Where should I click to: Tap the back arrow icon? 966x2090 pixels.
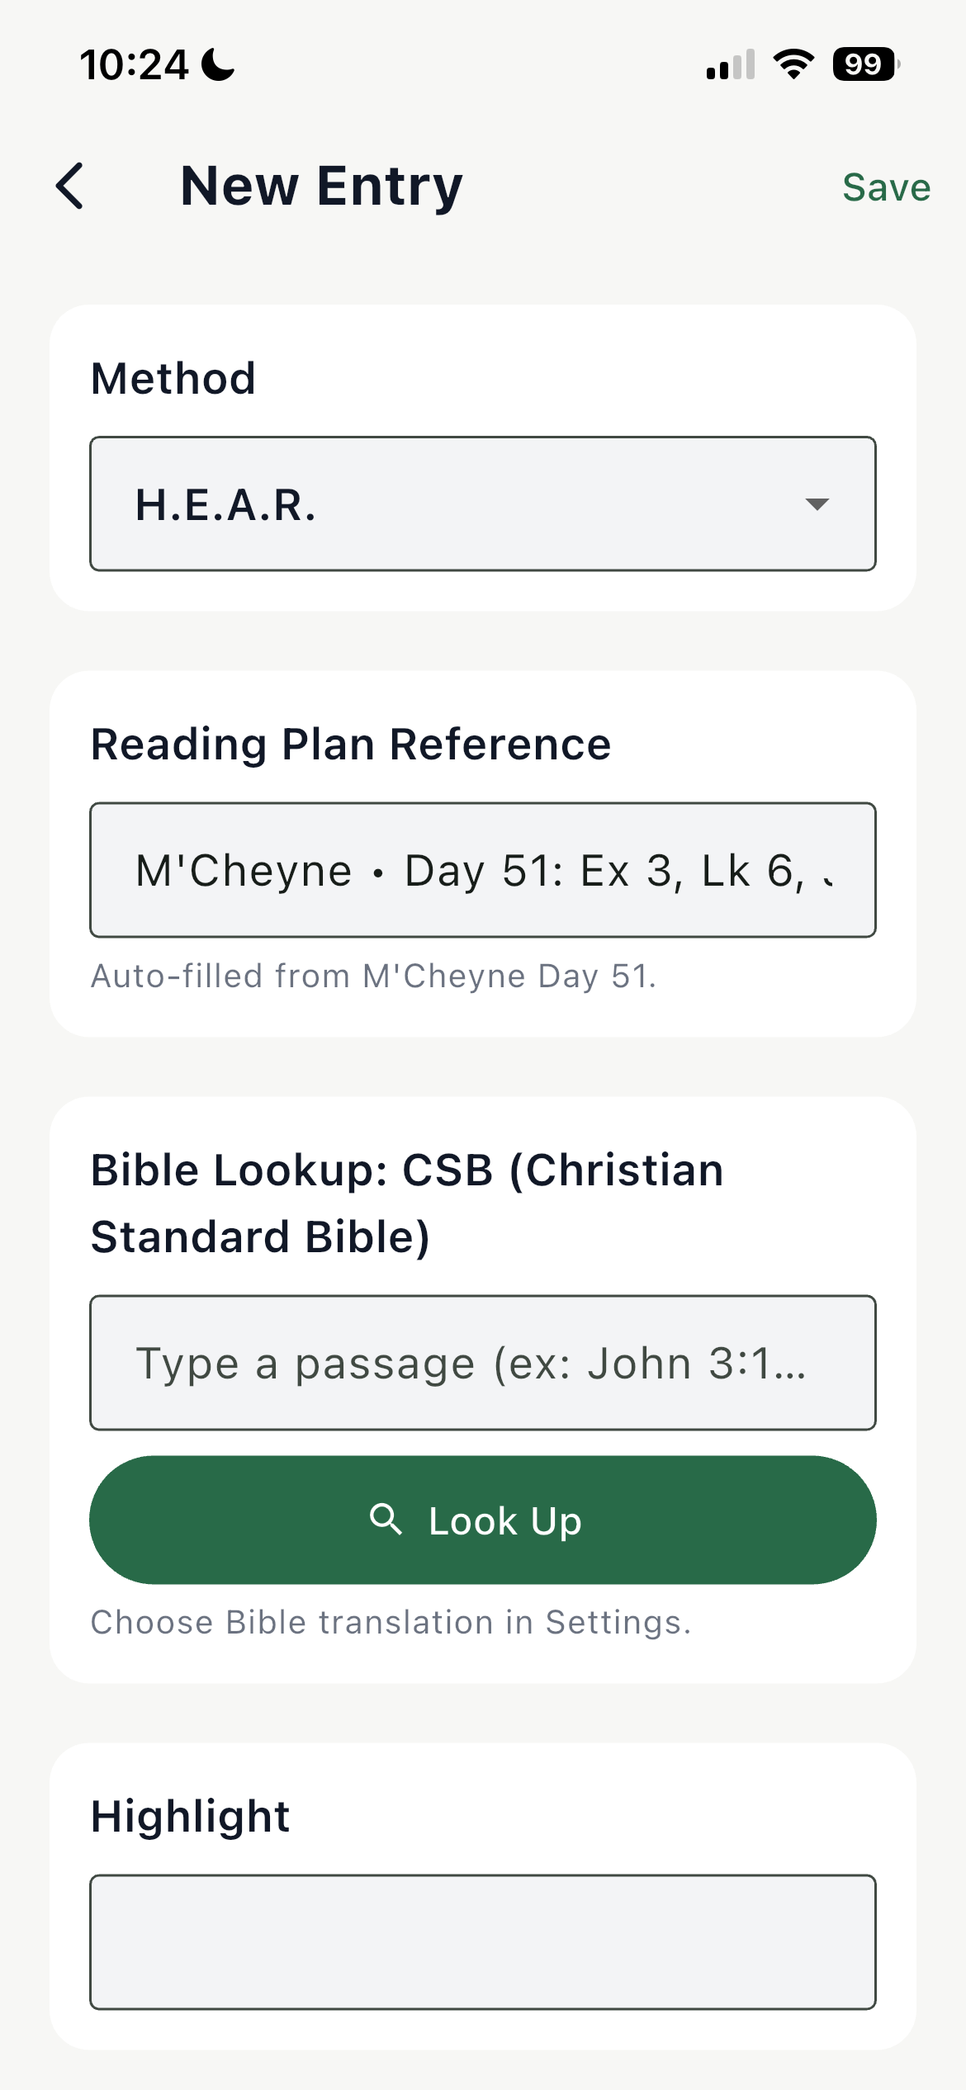point(71,186)
